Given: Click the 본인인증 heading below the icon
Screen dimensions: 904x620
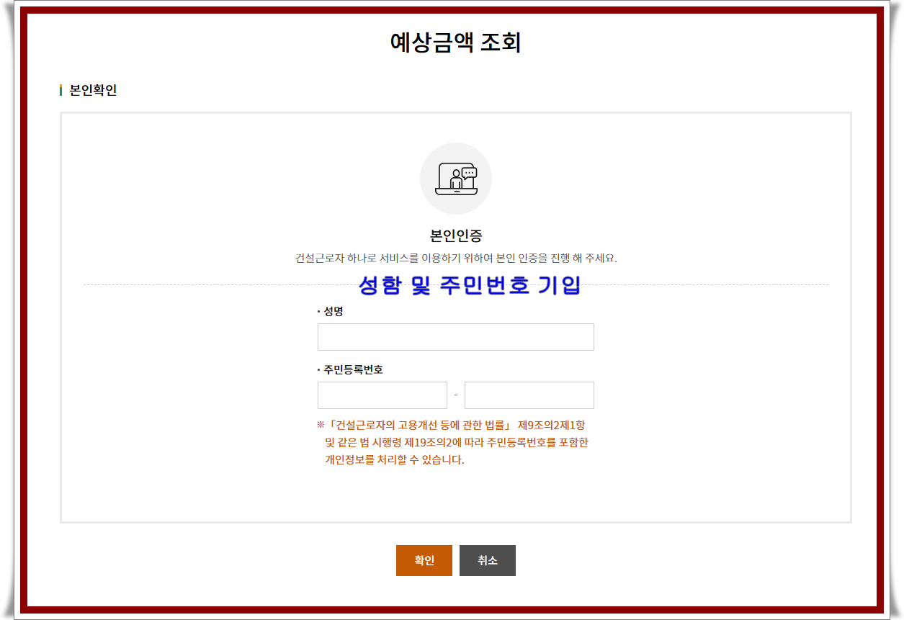Looking at the screenshot, I should [455, 235].
